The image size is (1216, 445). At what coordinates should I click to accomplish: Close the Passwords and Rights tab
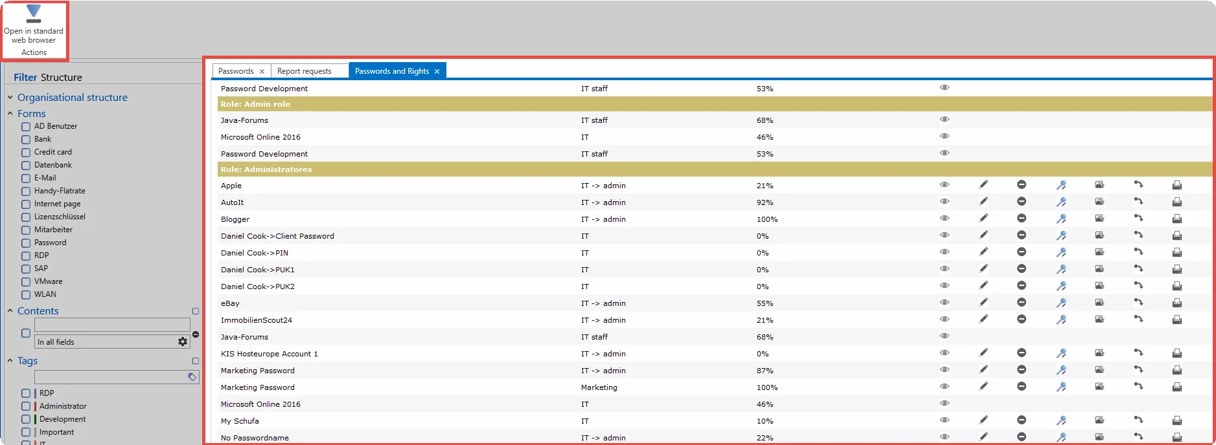point(437,72)
